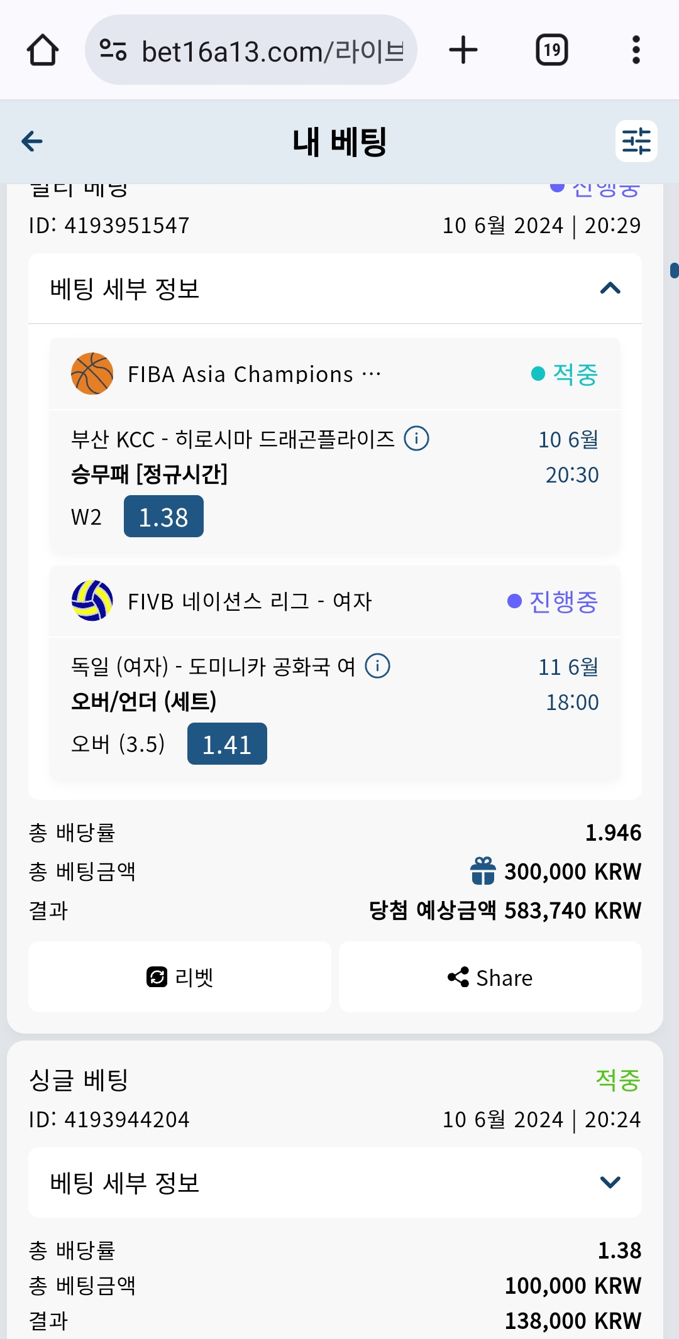Screen dimensions: 679x1339
Task: Tap info icon next to 부산 KCC match
Action: (416, 439)
